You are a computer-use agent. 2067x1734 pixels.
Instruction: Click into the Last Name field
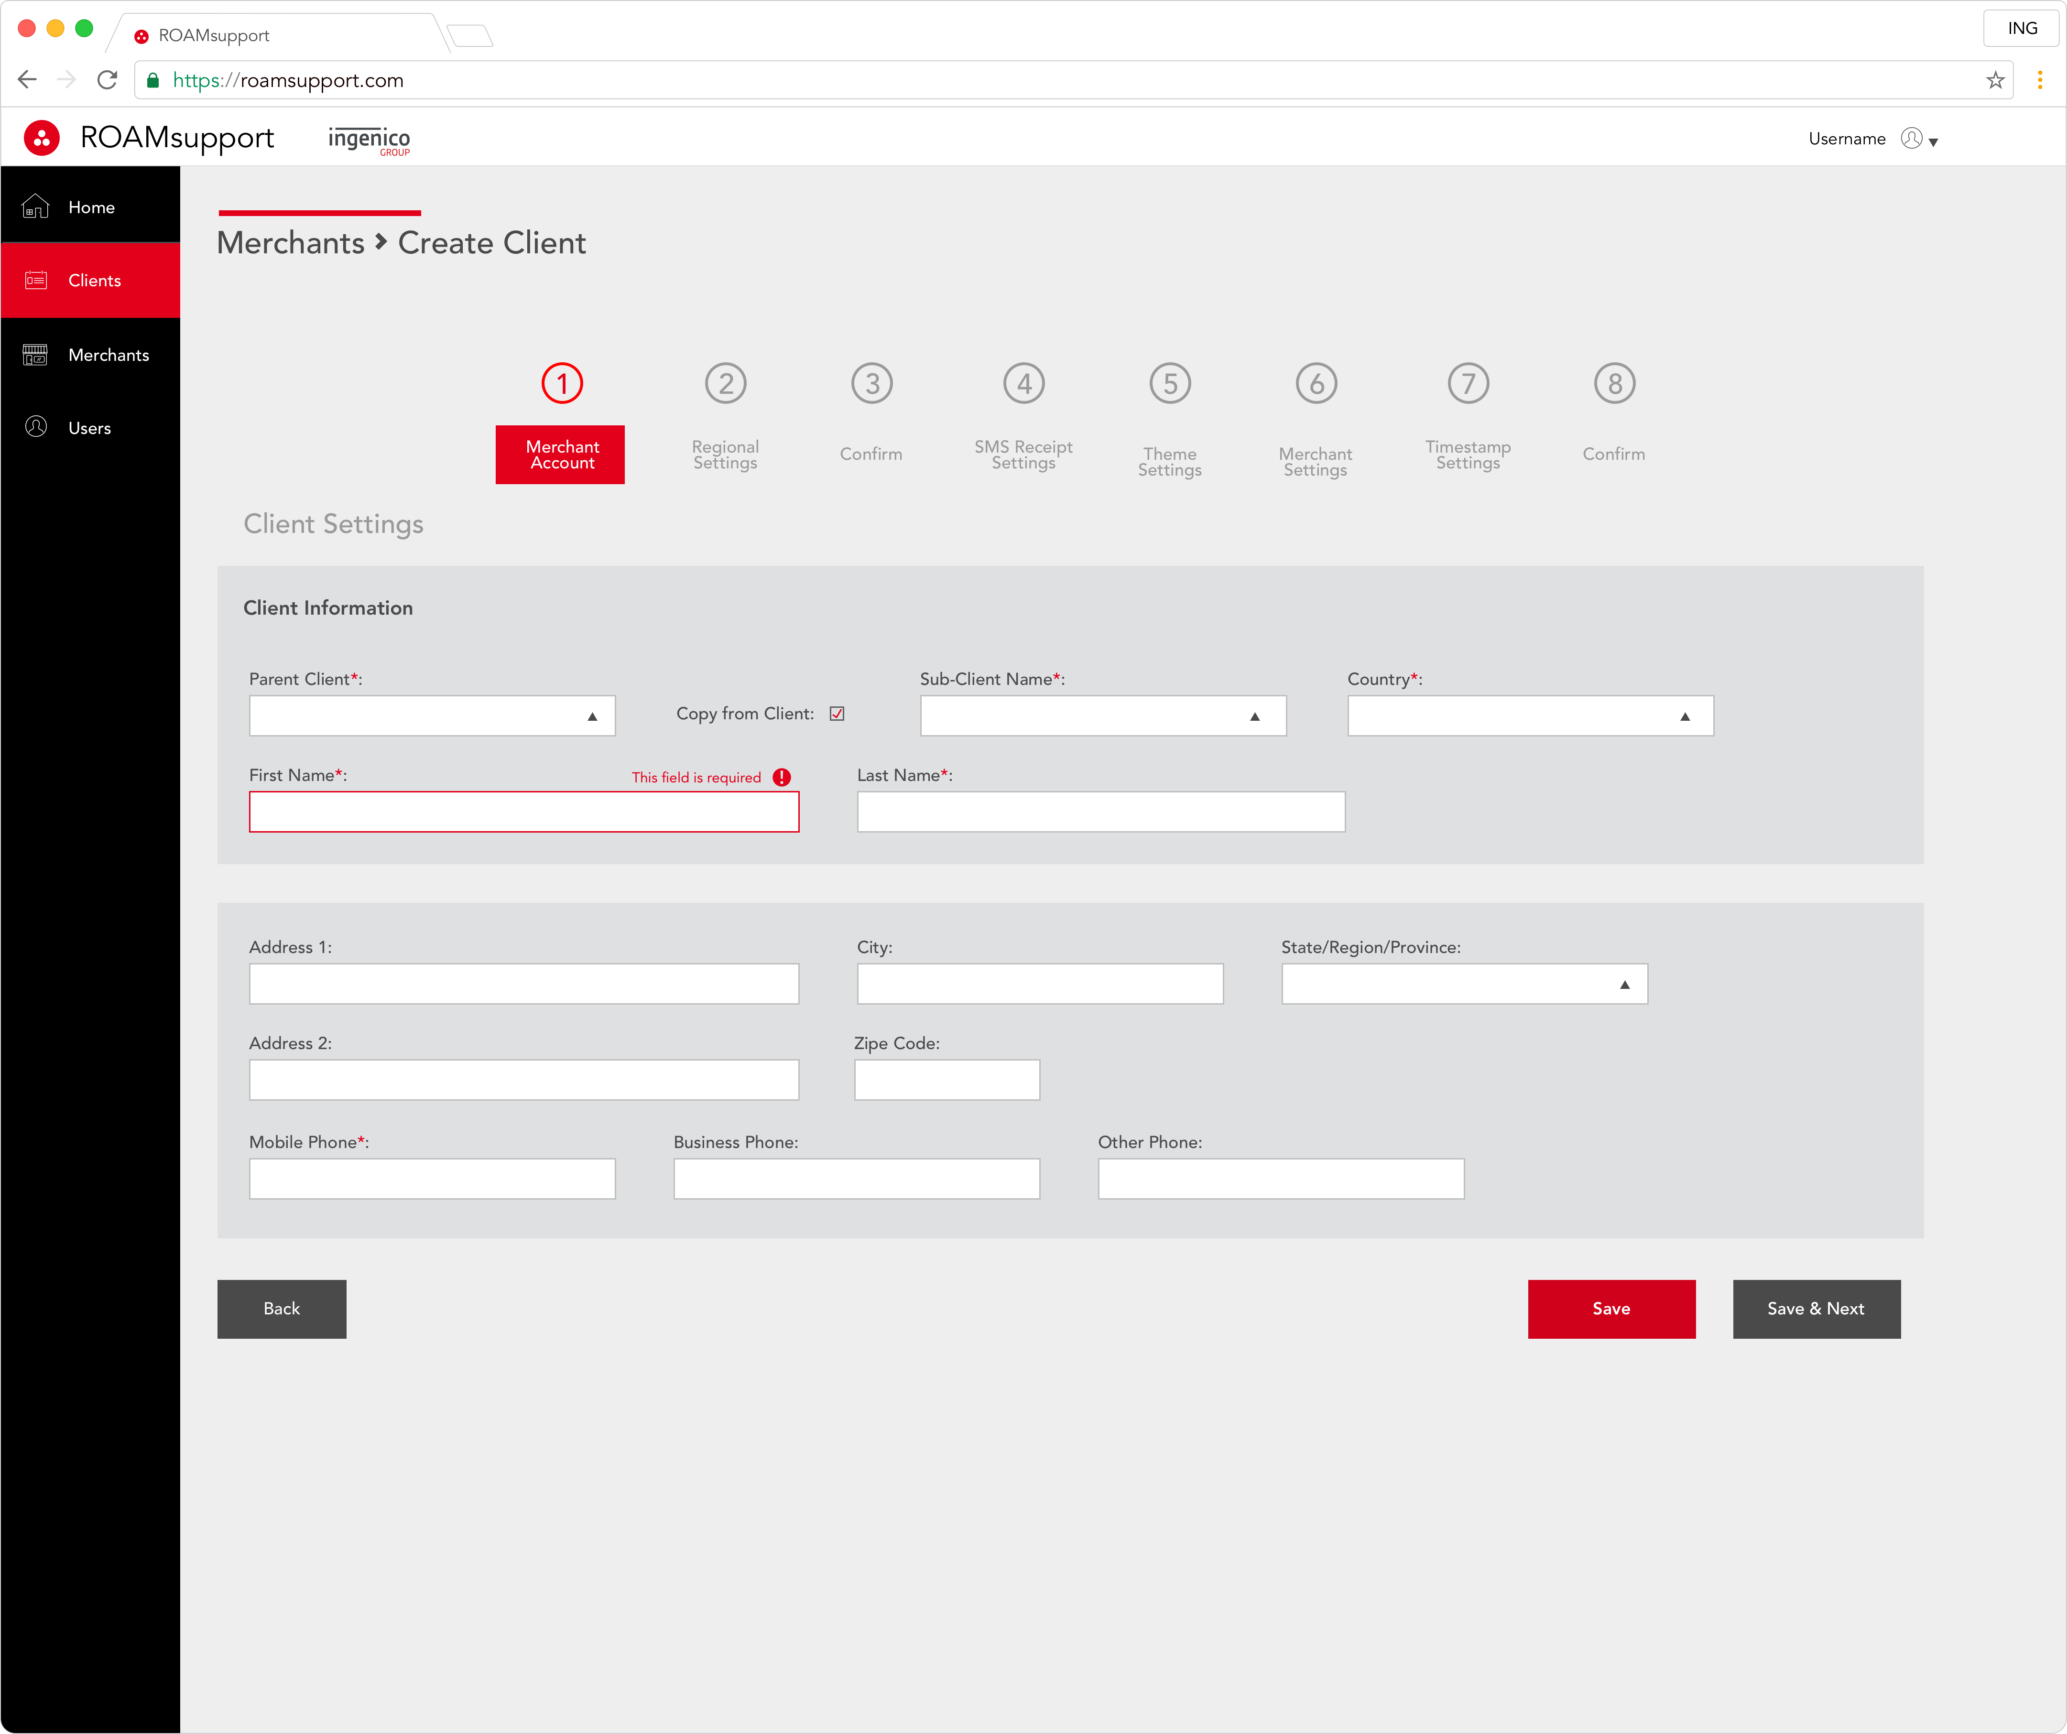tap(1101, 812)
